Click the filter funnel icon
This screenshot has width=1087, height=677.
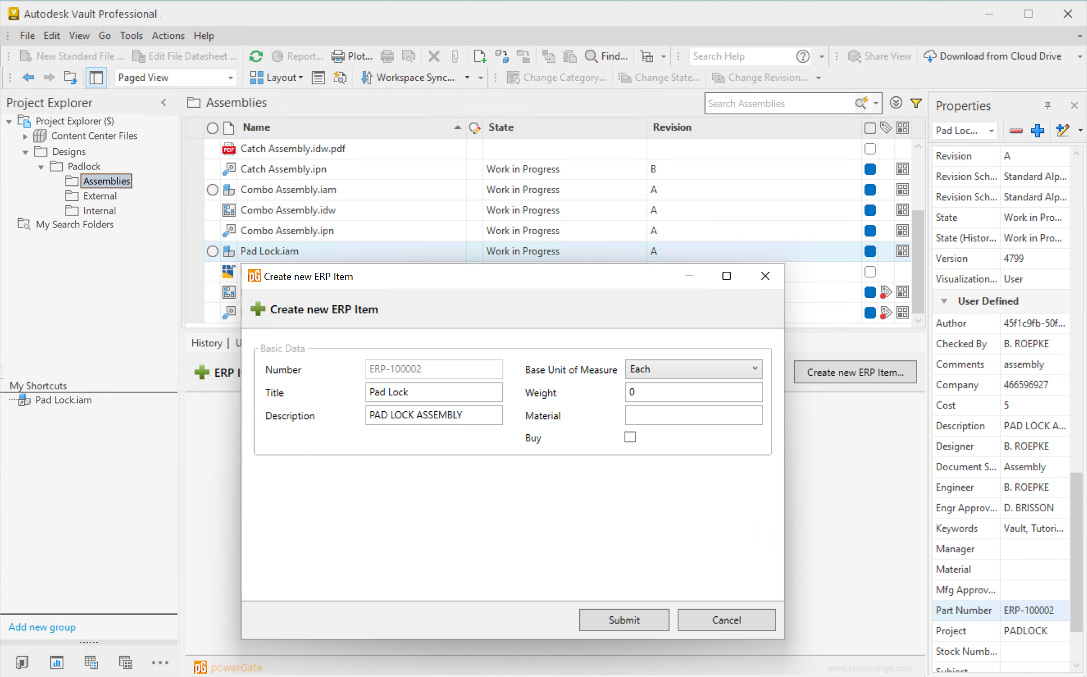tap(916, 103)
